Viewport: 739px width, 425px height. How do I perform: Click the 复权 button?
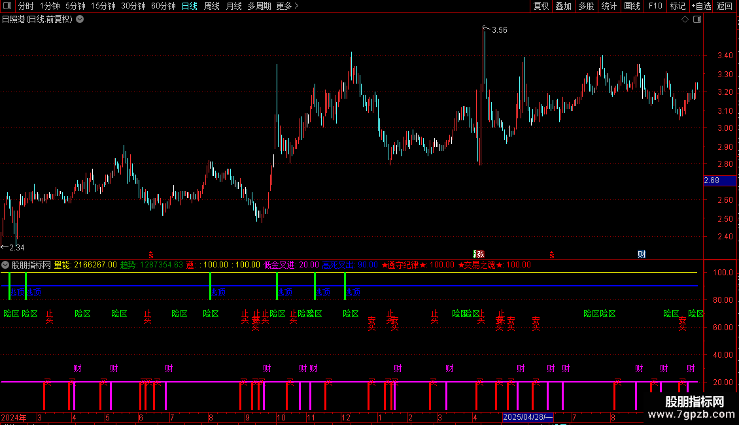[541, 6]
